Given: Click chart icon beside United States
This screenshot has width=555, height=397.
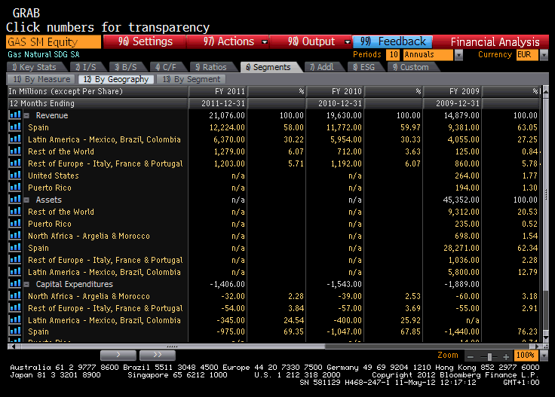Looking at the screenshot, I should tap(15, 176).
